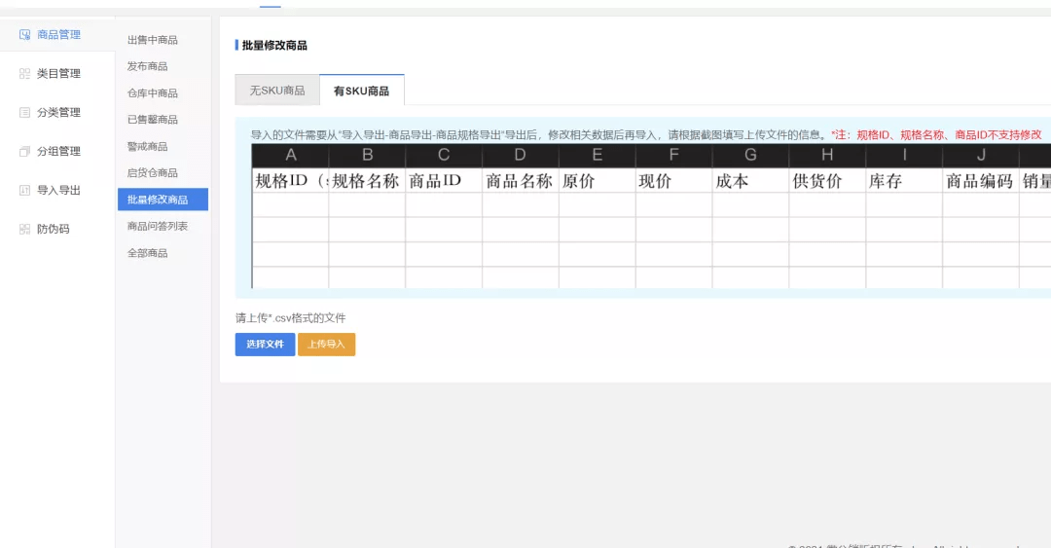Click the blue 选择文件 button

tap(265, 345)
